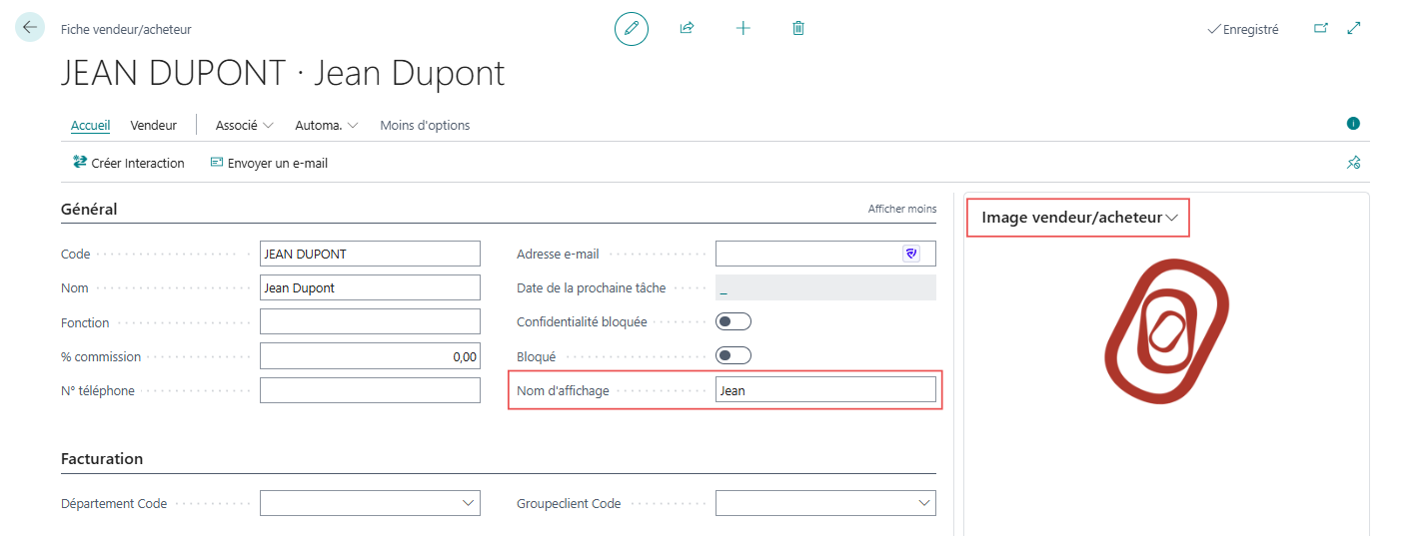Collapse the Facturation section header
1427x538 pixels.
pyautogui.click(x=102, y=458)
